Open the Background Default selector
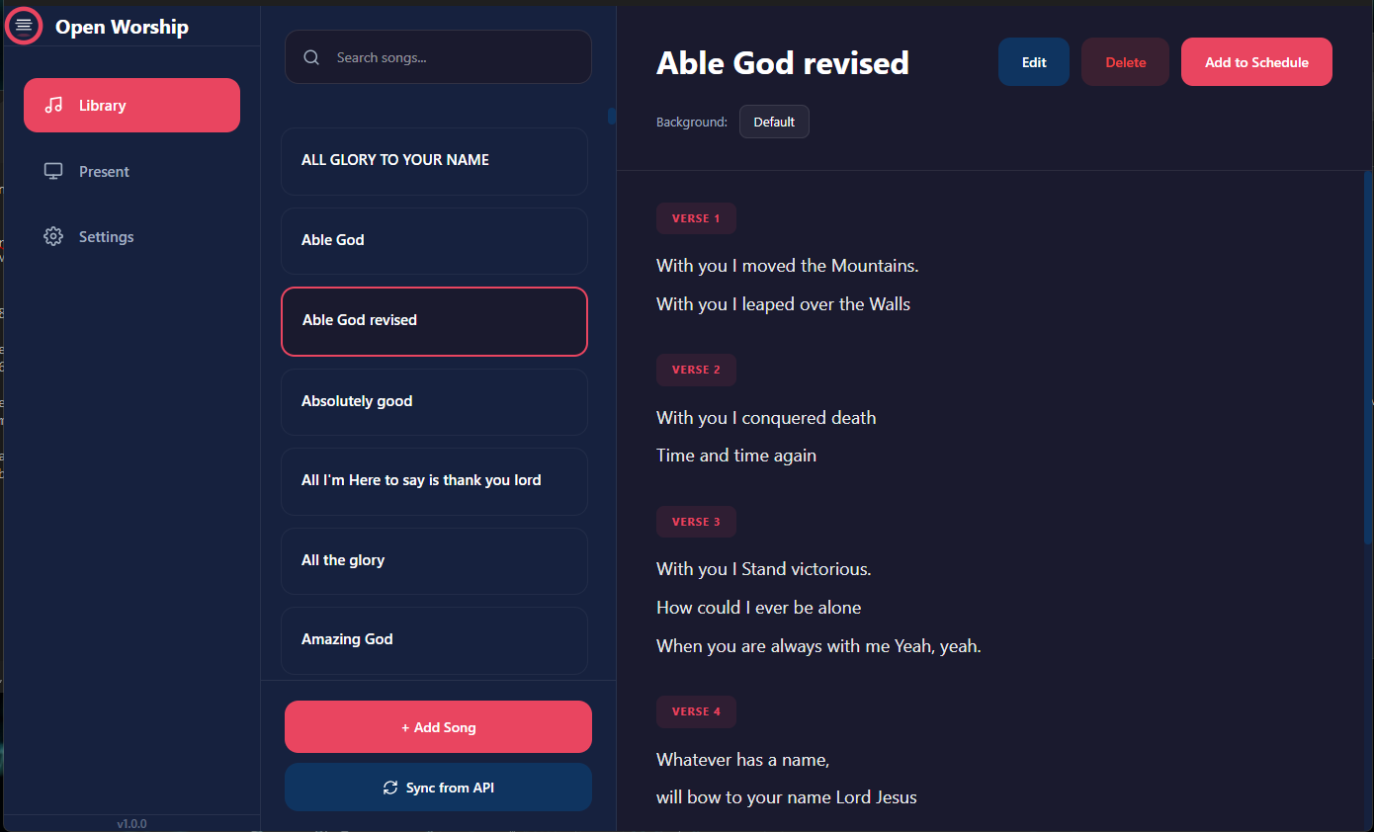 pyautogui.click(x=773, y=122)
